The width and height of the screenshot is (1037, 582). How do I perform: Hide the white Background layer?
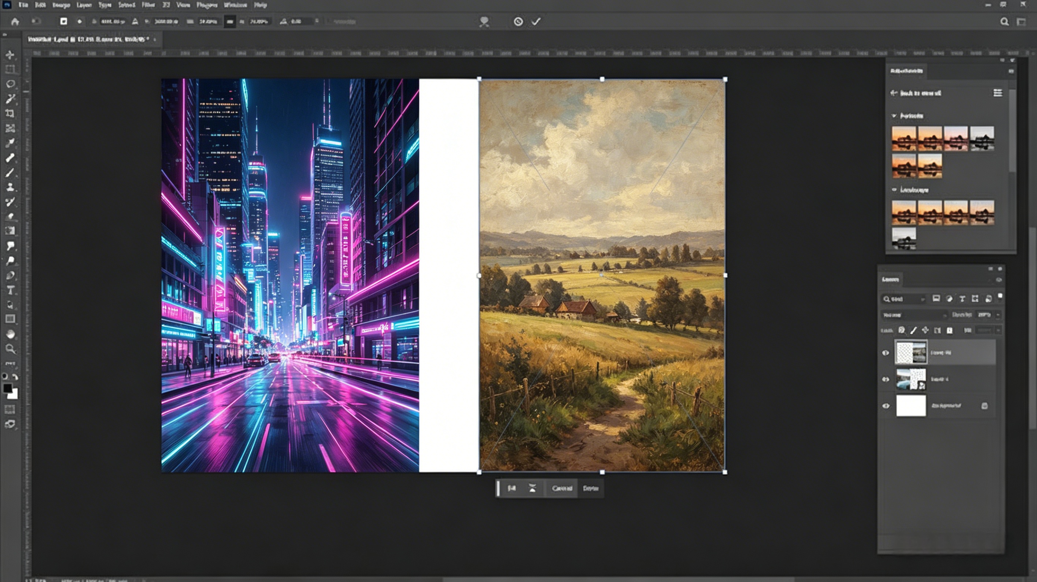(886, 406)
